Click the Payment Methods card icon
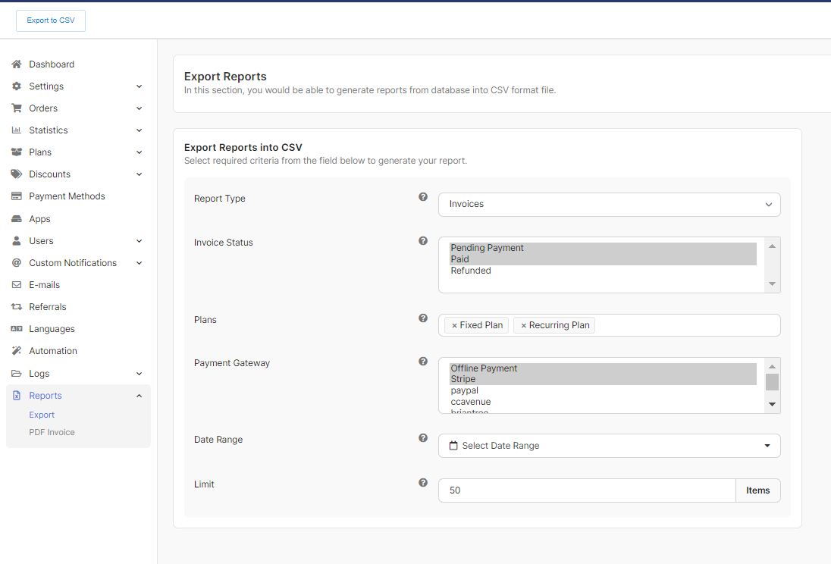Image resolution: width=831 pixels, height=564 pixels. click(x=17, y=196)
